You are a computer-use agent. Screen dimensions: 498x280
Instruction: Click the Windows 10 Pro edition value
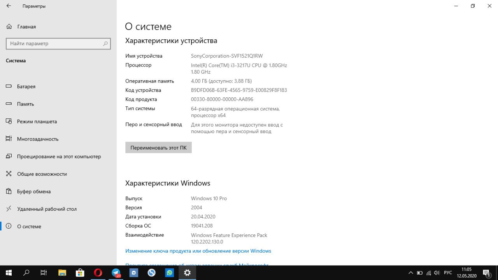209,199
